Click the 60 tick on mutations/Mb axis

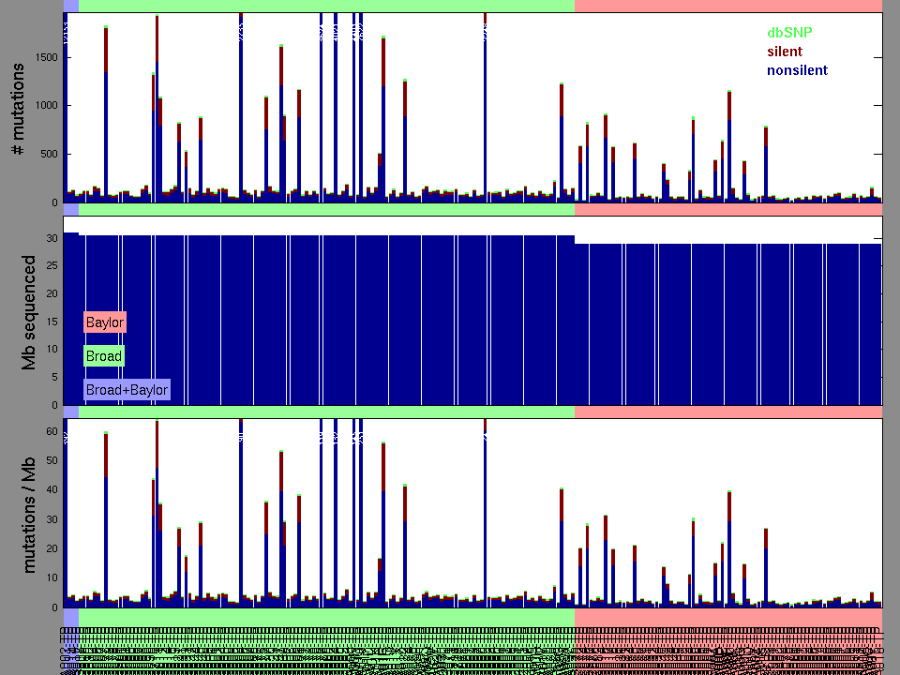pyautogui.click(x=52, y=430)
